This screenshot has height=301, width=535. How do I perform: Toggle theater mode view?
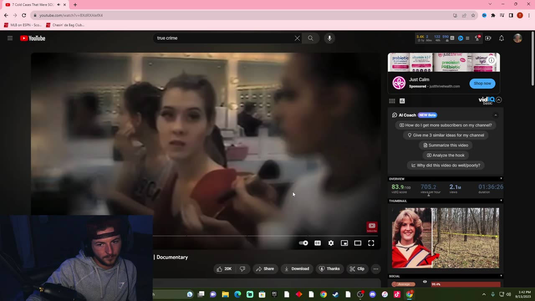[358, 243]
